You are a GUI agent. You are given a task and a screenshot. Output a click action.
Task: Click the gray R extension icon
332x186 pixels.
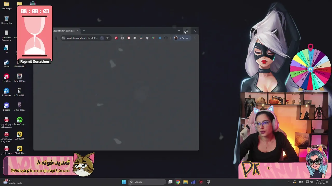point(122,38)
